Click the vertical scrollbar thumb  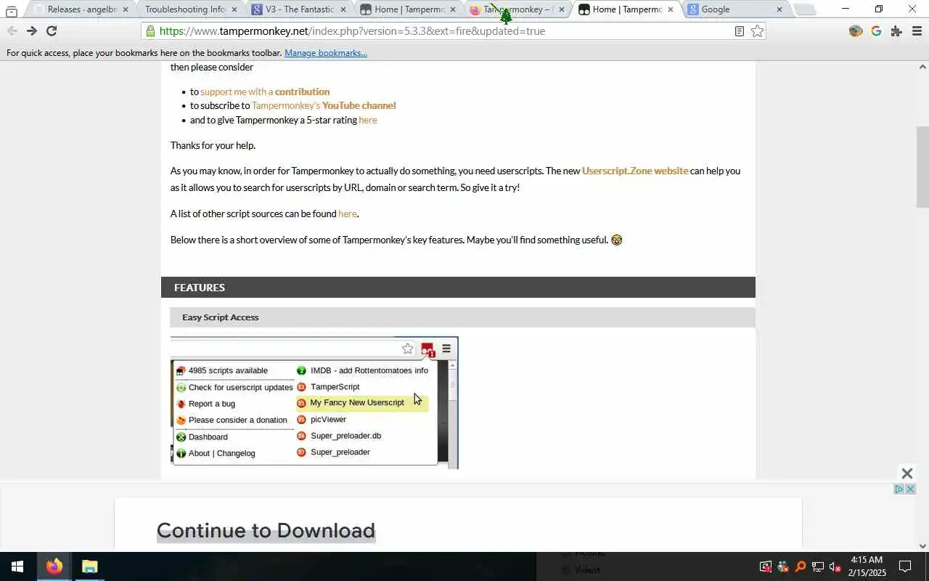tap(922, 167)
